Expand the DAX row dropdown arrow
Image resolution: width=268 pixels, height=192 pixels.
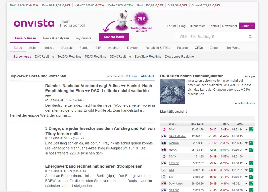pos(246,129)
